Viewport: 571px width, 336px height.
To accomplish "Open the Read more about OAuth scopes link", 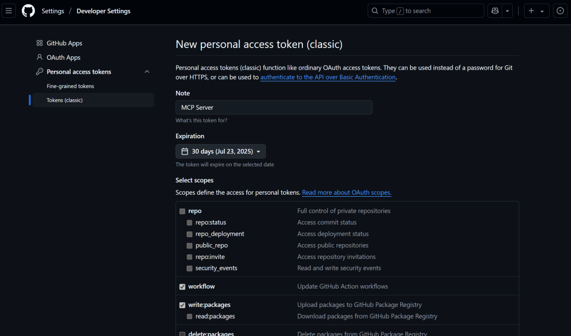I will coord(346,193).
